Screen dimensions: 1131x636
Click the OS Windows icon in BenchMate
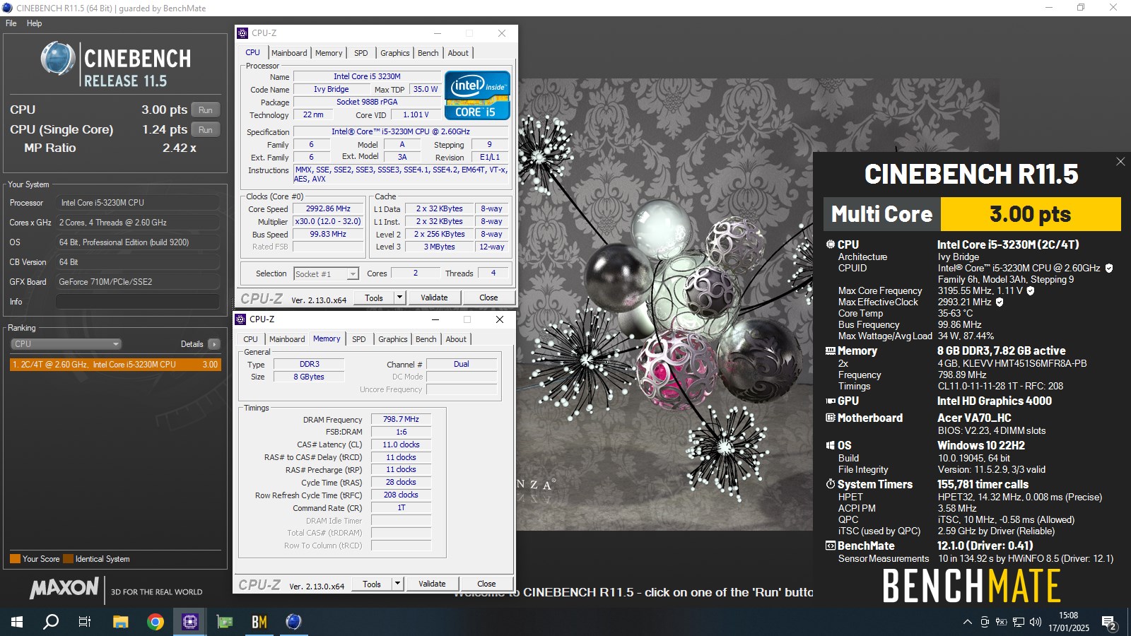click(x=831, y=445)
